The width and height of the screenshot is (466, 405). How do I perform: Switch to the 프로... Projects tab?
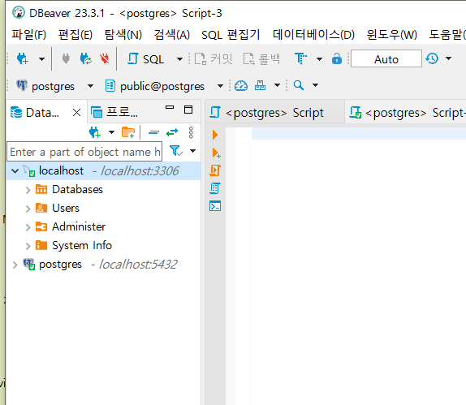point(114,112)
